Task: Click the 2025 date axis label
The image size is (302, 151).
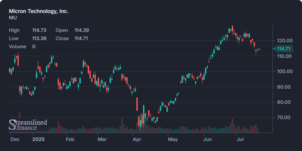Action: click(x=38, y=139)
